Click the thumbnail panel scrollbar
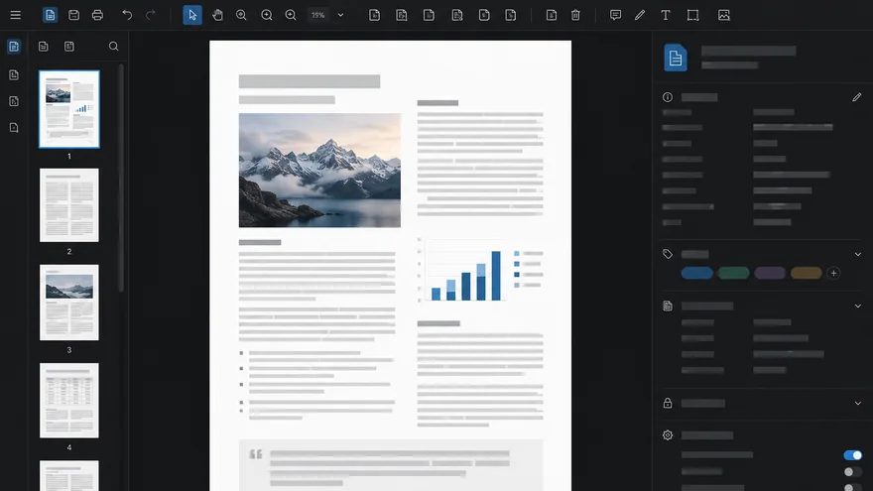873x491 pixels. pos(121,179)
